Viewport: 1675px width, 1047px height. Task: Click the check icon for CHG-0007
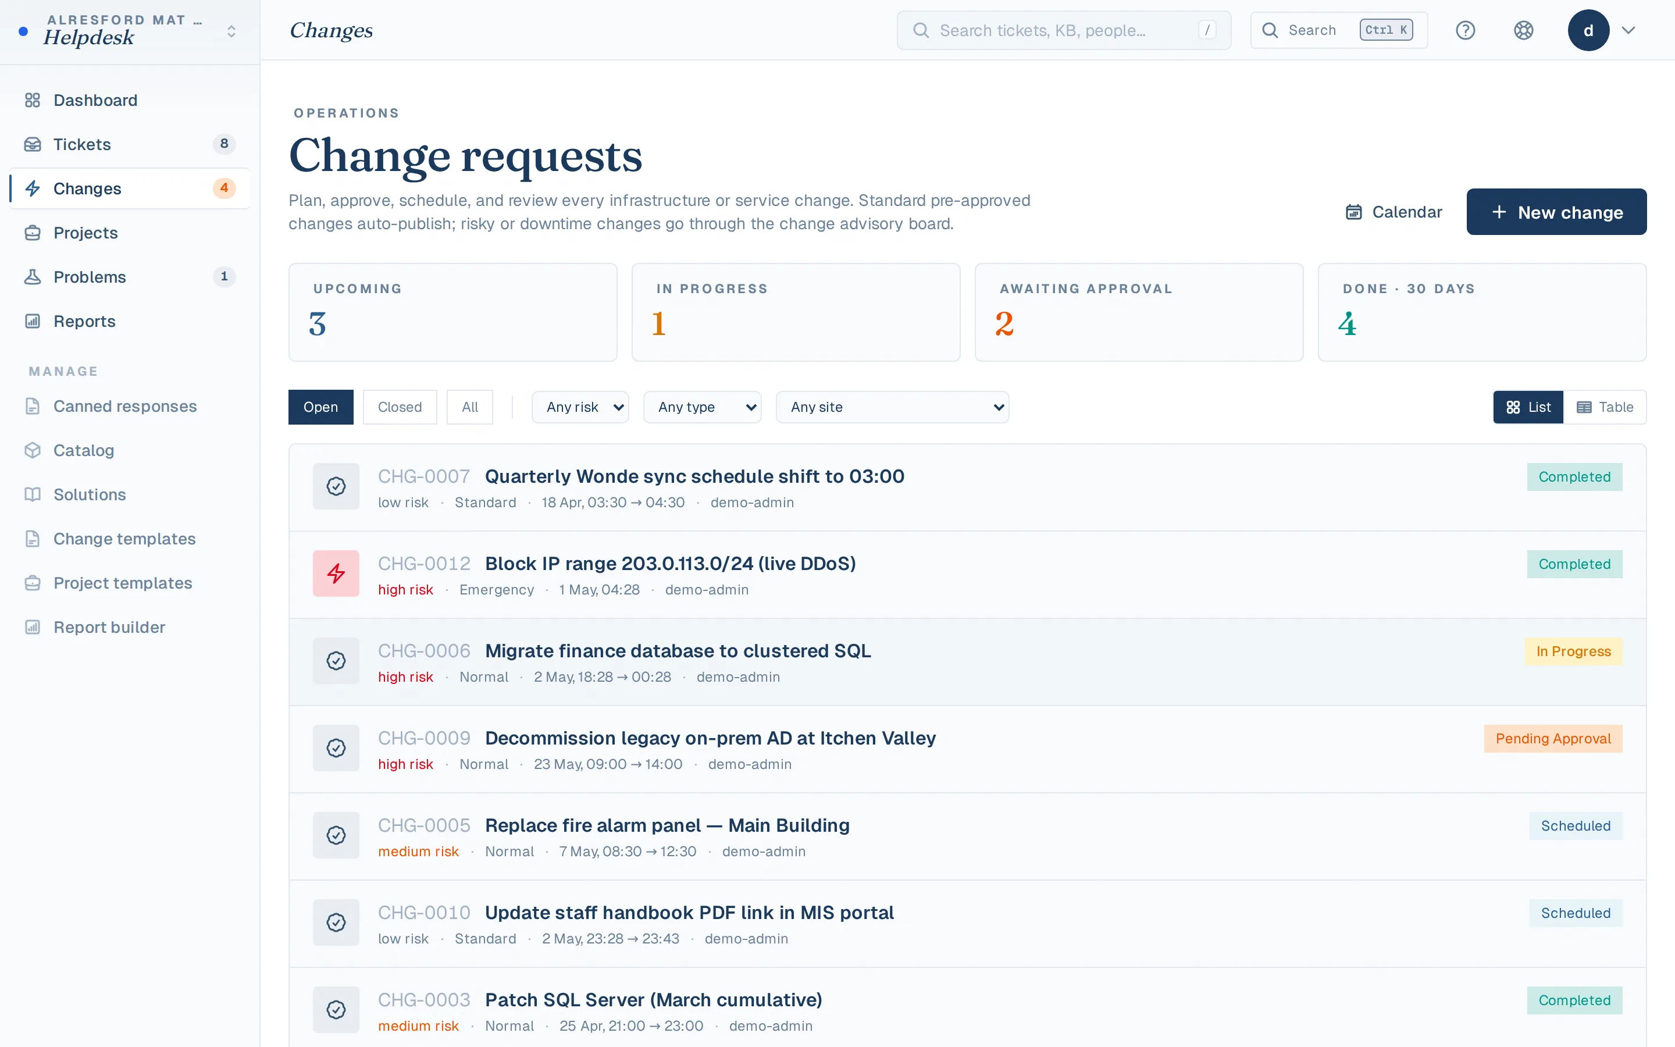(x=336, y=487)
